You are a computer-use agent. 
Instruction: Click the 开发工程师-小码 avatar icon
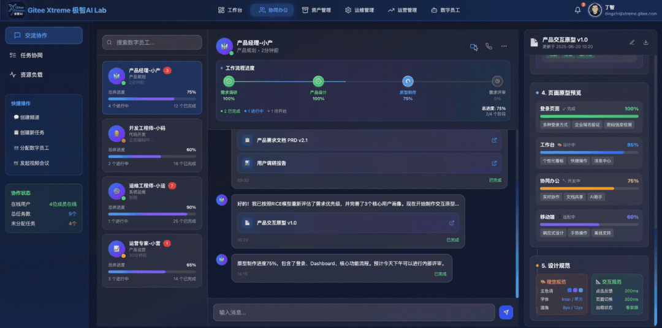tap(116, 133)
